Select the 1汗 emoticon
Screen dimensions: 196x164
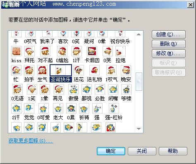76,51
